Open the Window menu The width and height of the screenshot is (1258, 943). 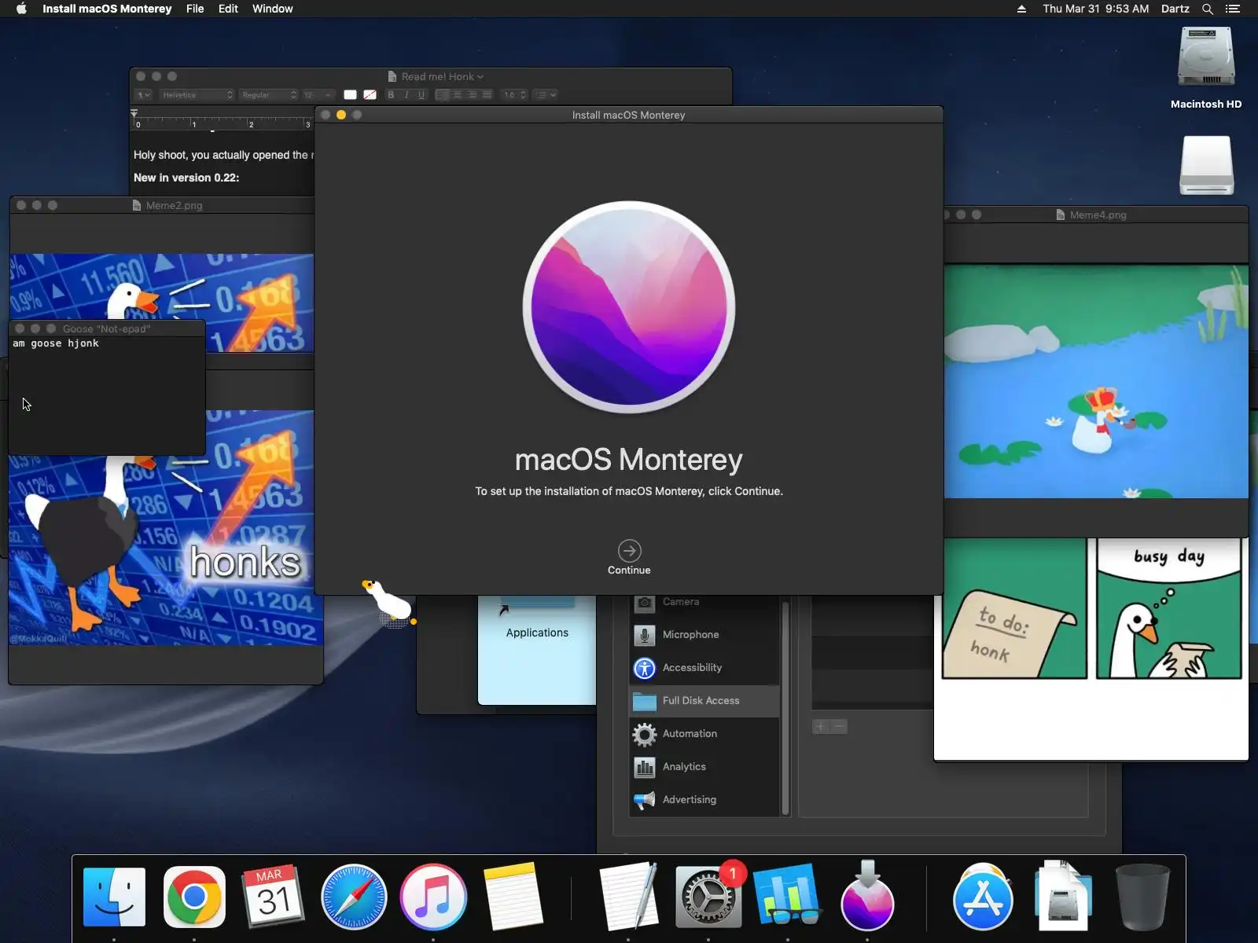click(x=272, y=9)
